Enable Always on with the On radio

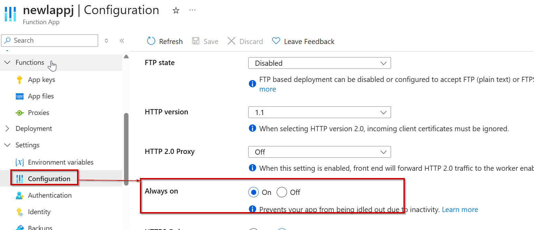pyautogui.click(x=253, y=192)
